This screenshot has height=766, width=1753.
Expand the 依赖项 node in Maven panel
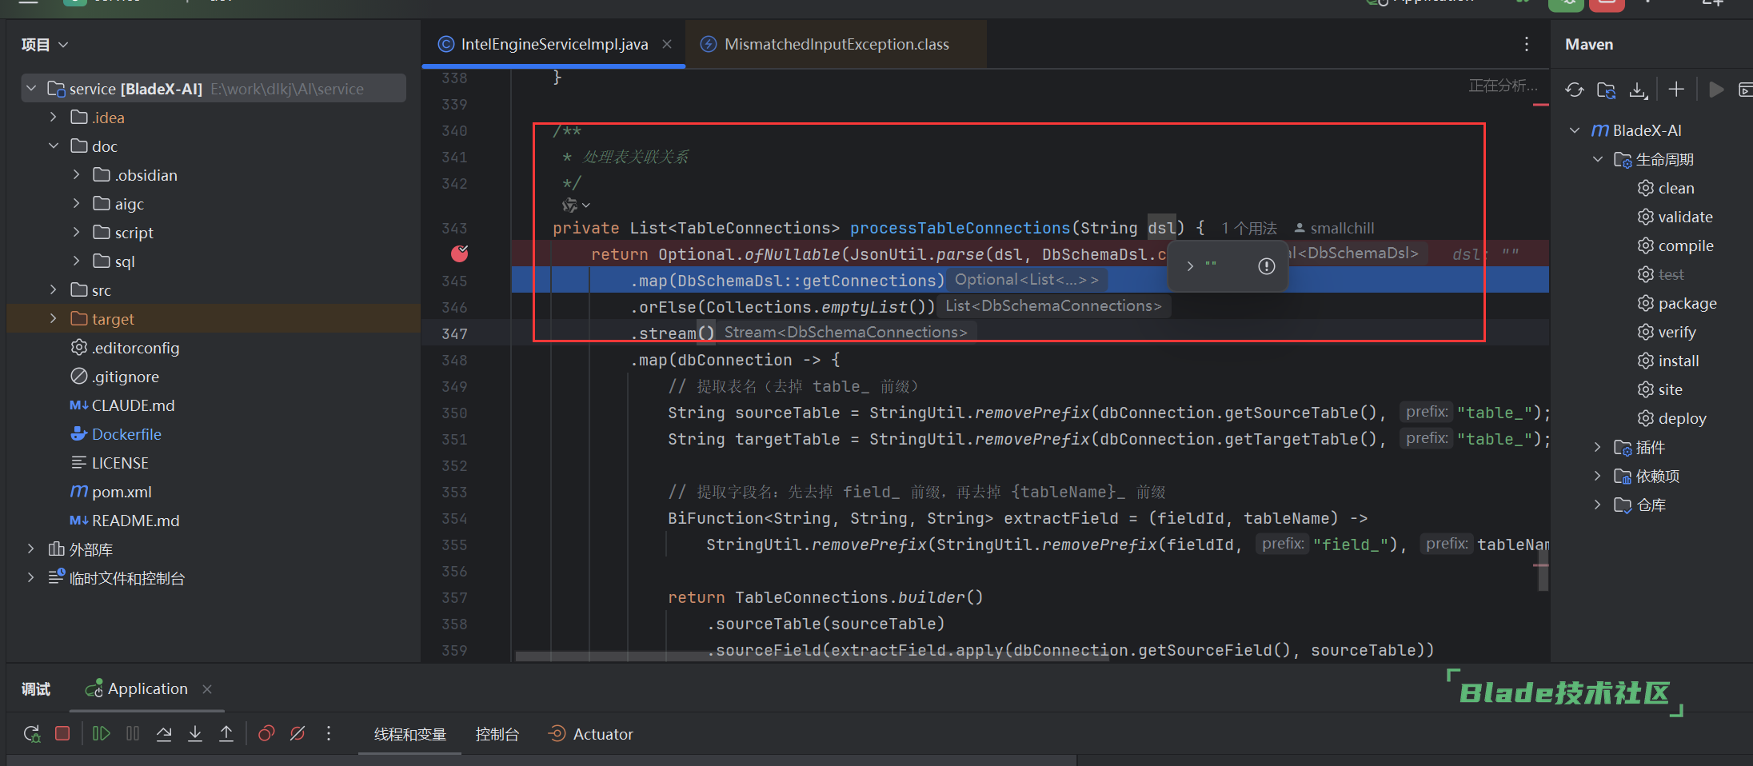pyautogui.click(x=1597, y=477)
